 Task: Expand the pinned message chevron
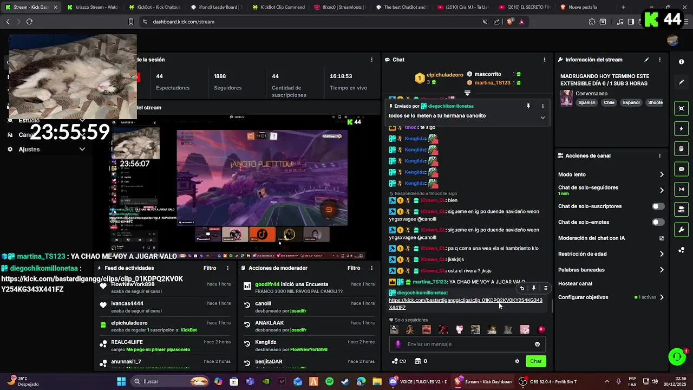click(542, 118)
